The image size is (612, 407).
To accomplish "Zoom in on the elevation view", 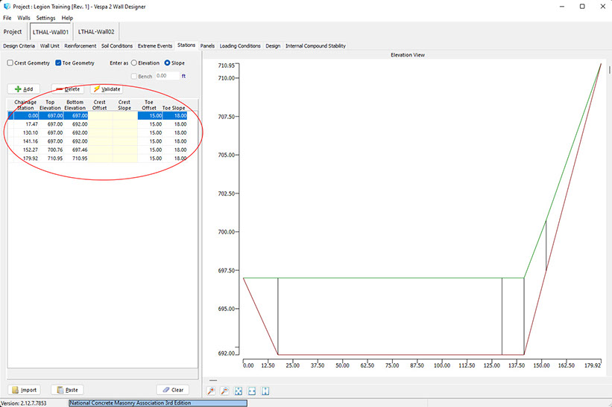I will tap(212, 391).
